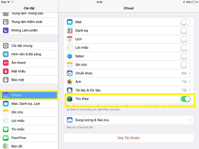Image resolution: width=199 pixels, height=149 pixels.
Task: Select FaceTime in sidebar
Action: 29,138
